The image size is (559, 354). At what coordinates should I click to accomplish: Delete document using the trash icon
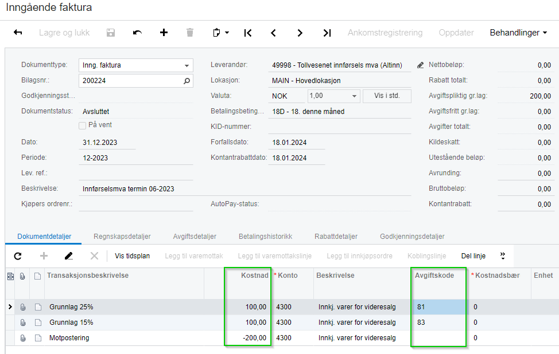(x=190, y=33)
